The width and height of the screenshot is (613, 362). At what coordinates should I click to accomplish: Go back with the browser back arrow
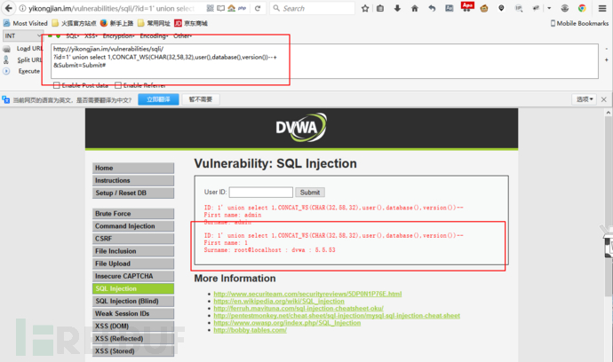pyautogui.click(x=8, y=8)
